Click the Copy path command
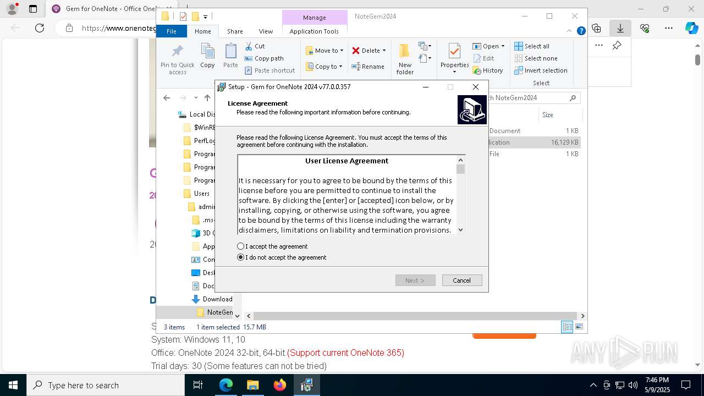The height and width of the screenshot is (396, 704). click(264, 58)
